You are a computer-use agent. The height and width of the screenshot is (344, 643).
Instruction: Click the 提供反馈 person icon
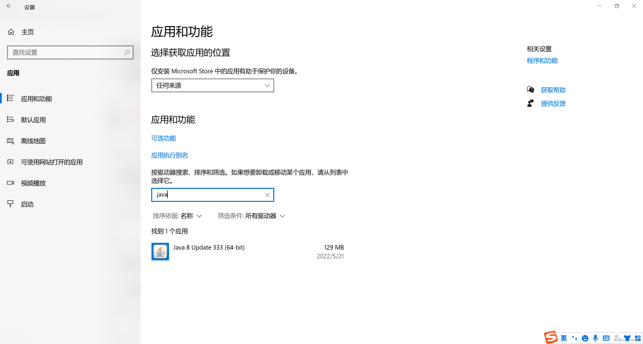pyautogui.click(x=530, y=103)
